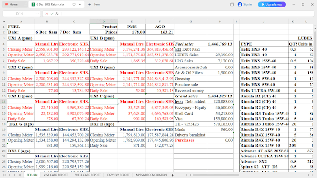The width and height of the screenshot is (317, 178).
Task: Select the Visa value 159,800.00
Action: (x=220, y=119)
